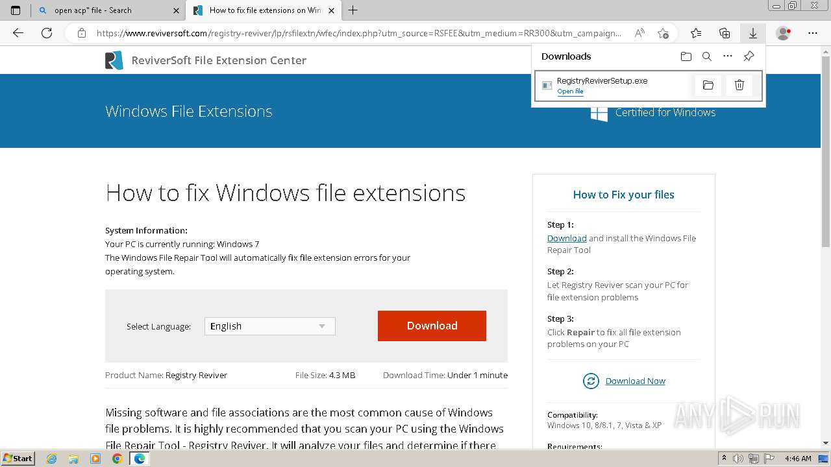Select the 'Windows File Extensions' banner text
831x467 pixels.
[x=189, y=112]
